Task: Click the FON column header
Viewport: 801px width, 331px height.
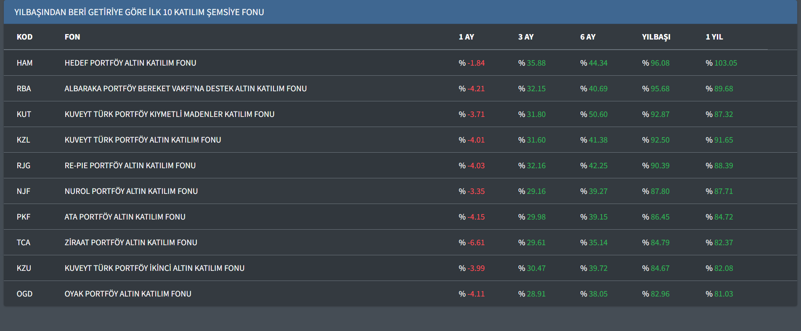Action: (72, 37)
